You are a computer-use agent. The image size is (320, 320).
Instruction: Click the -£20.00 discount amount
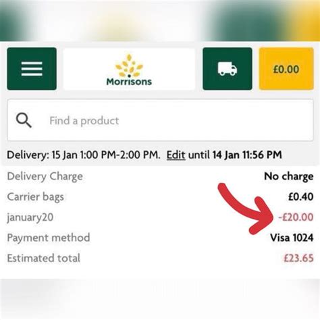coord(296,217)
